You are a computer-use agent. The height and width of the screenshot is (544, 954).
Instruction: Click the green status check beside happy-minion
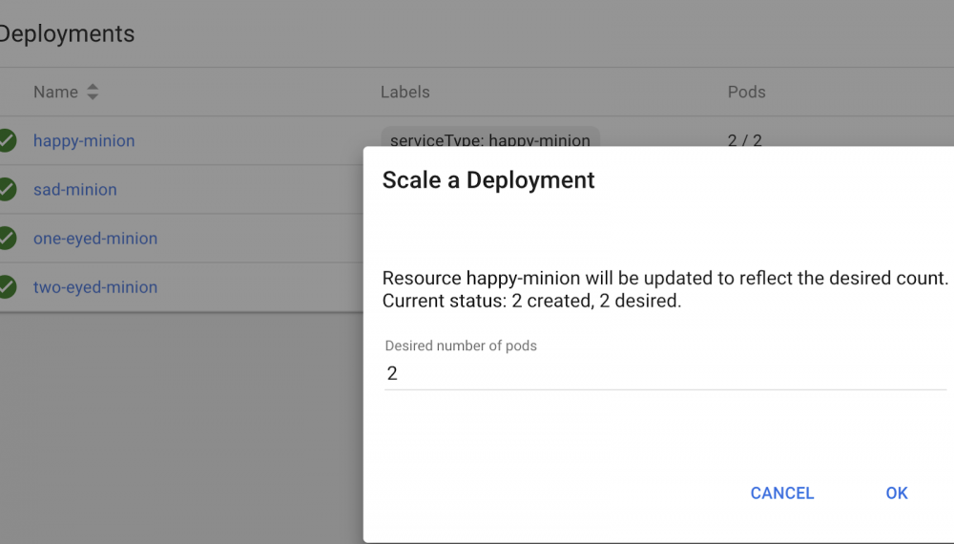7,140
